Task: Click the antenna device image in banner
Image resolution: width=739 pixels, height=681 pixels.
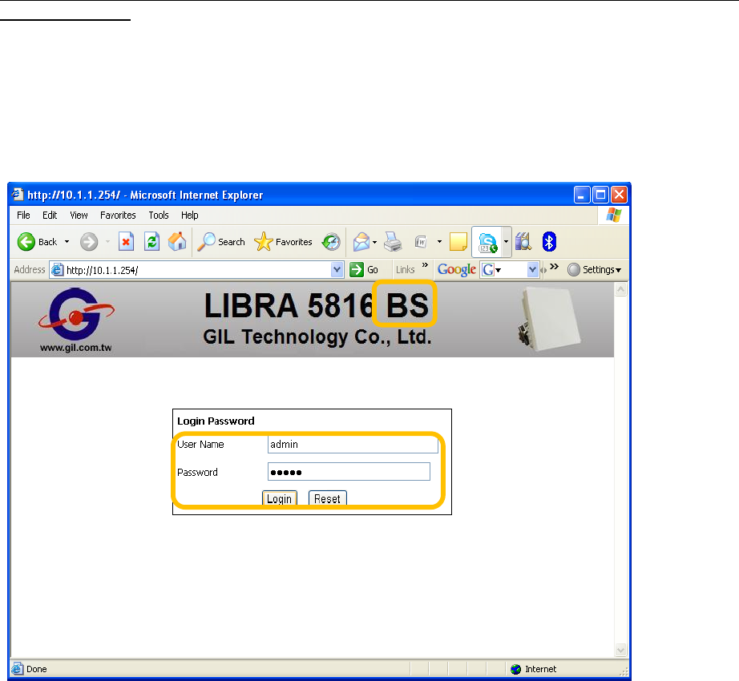Action: pyautogui.click(x=549, y=318)
